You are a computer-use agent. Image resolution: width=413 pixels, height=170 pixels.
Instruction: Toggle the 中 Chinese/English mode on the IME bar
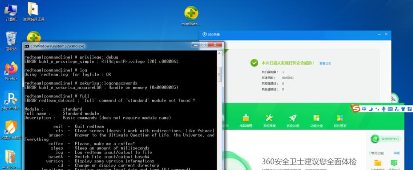point(364,109)
